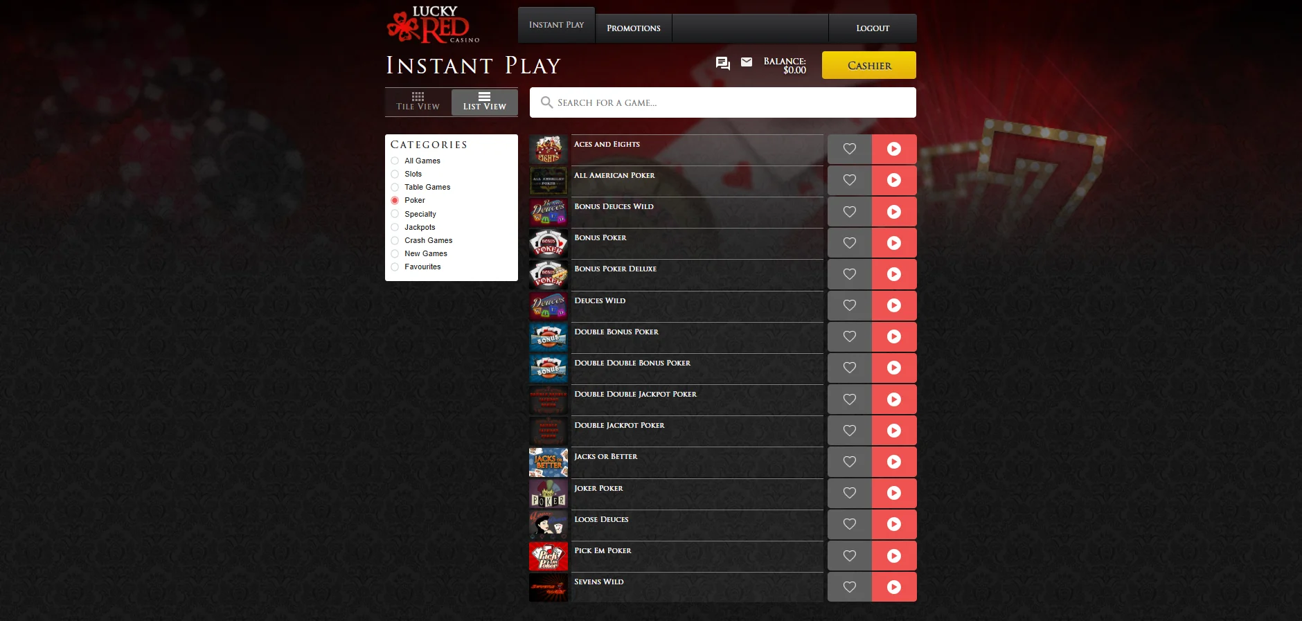Favourite Aces and Eights with heart icon
Viewport: 1302px width, 621px height.
coord(850,149)
